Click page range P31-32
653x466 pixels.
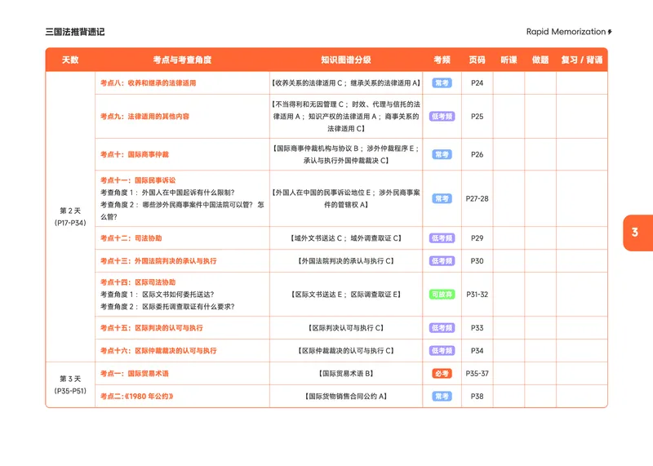[478, 295]
